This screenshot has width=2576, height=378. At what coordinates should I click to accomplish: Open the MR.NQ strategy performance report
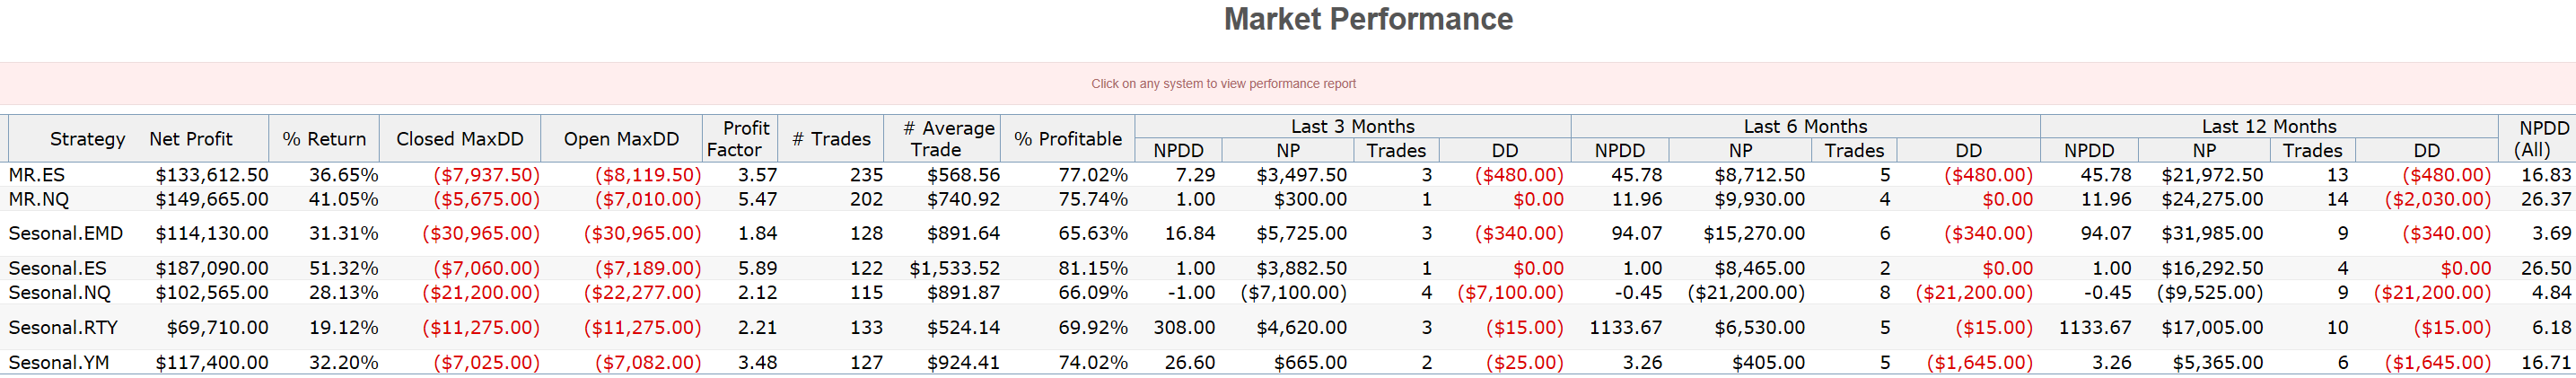point(39,199)
